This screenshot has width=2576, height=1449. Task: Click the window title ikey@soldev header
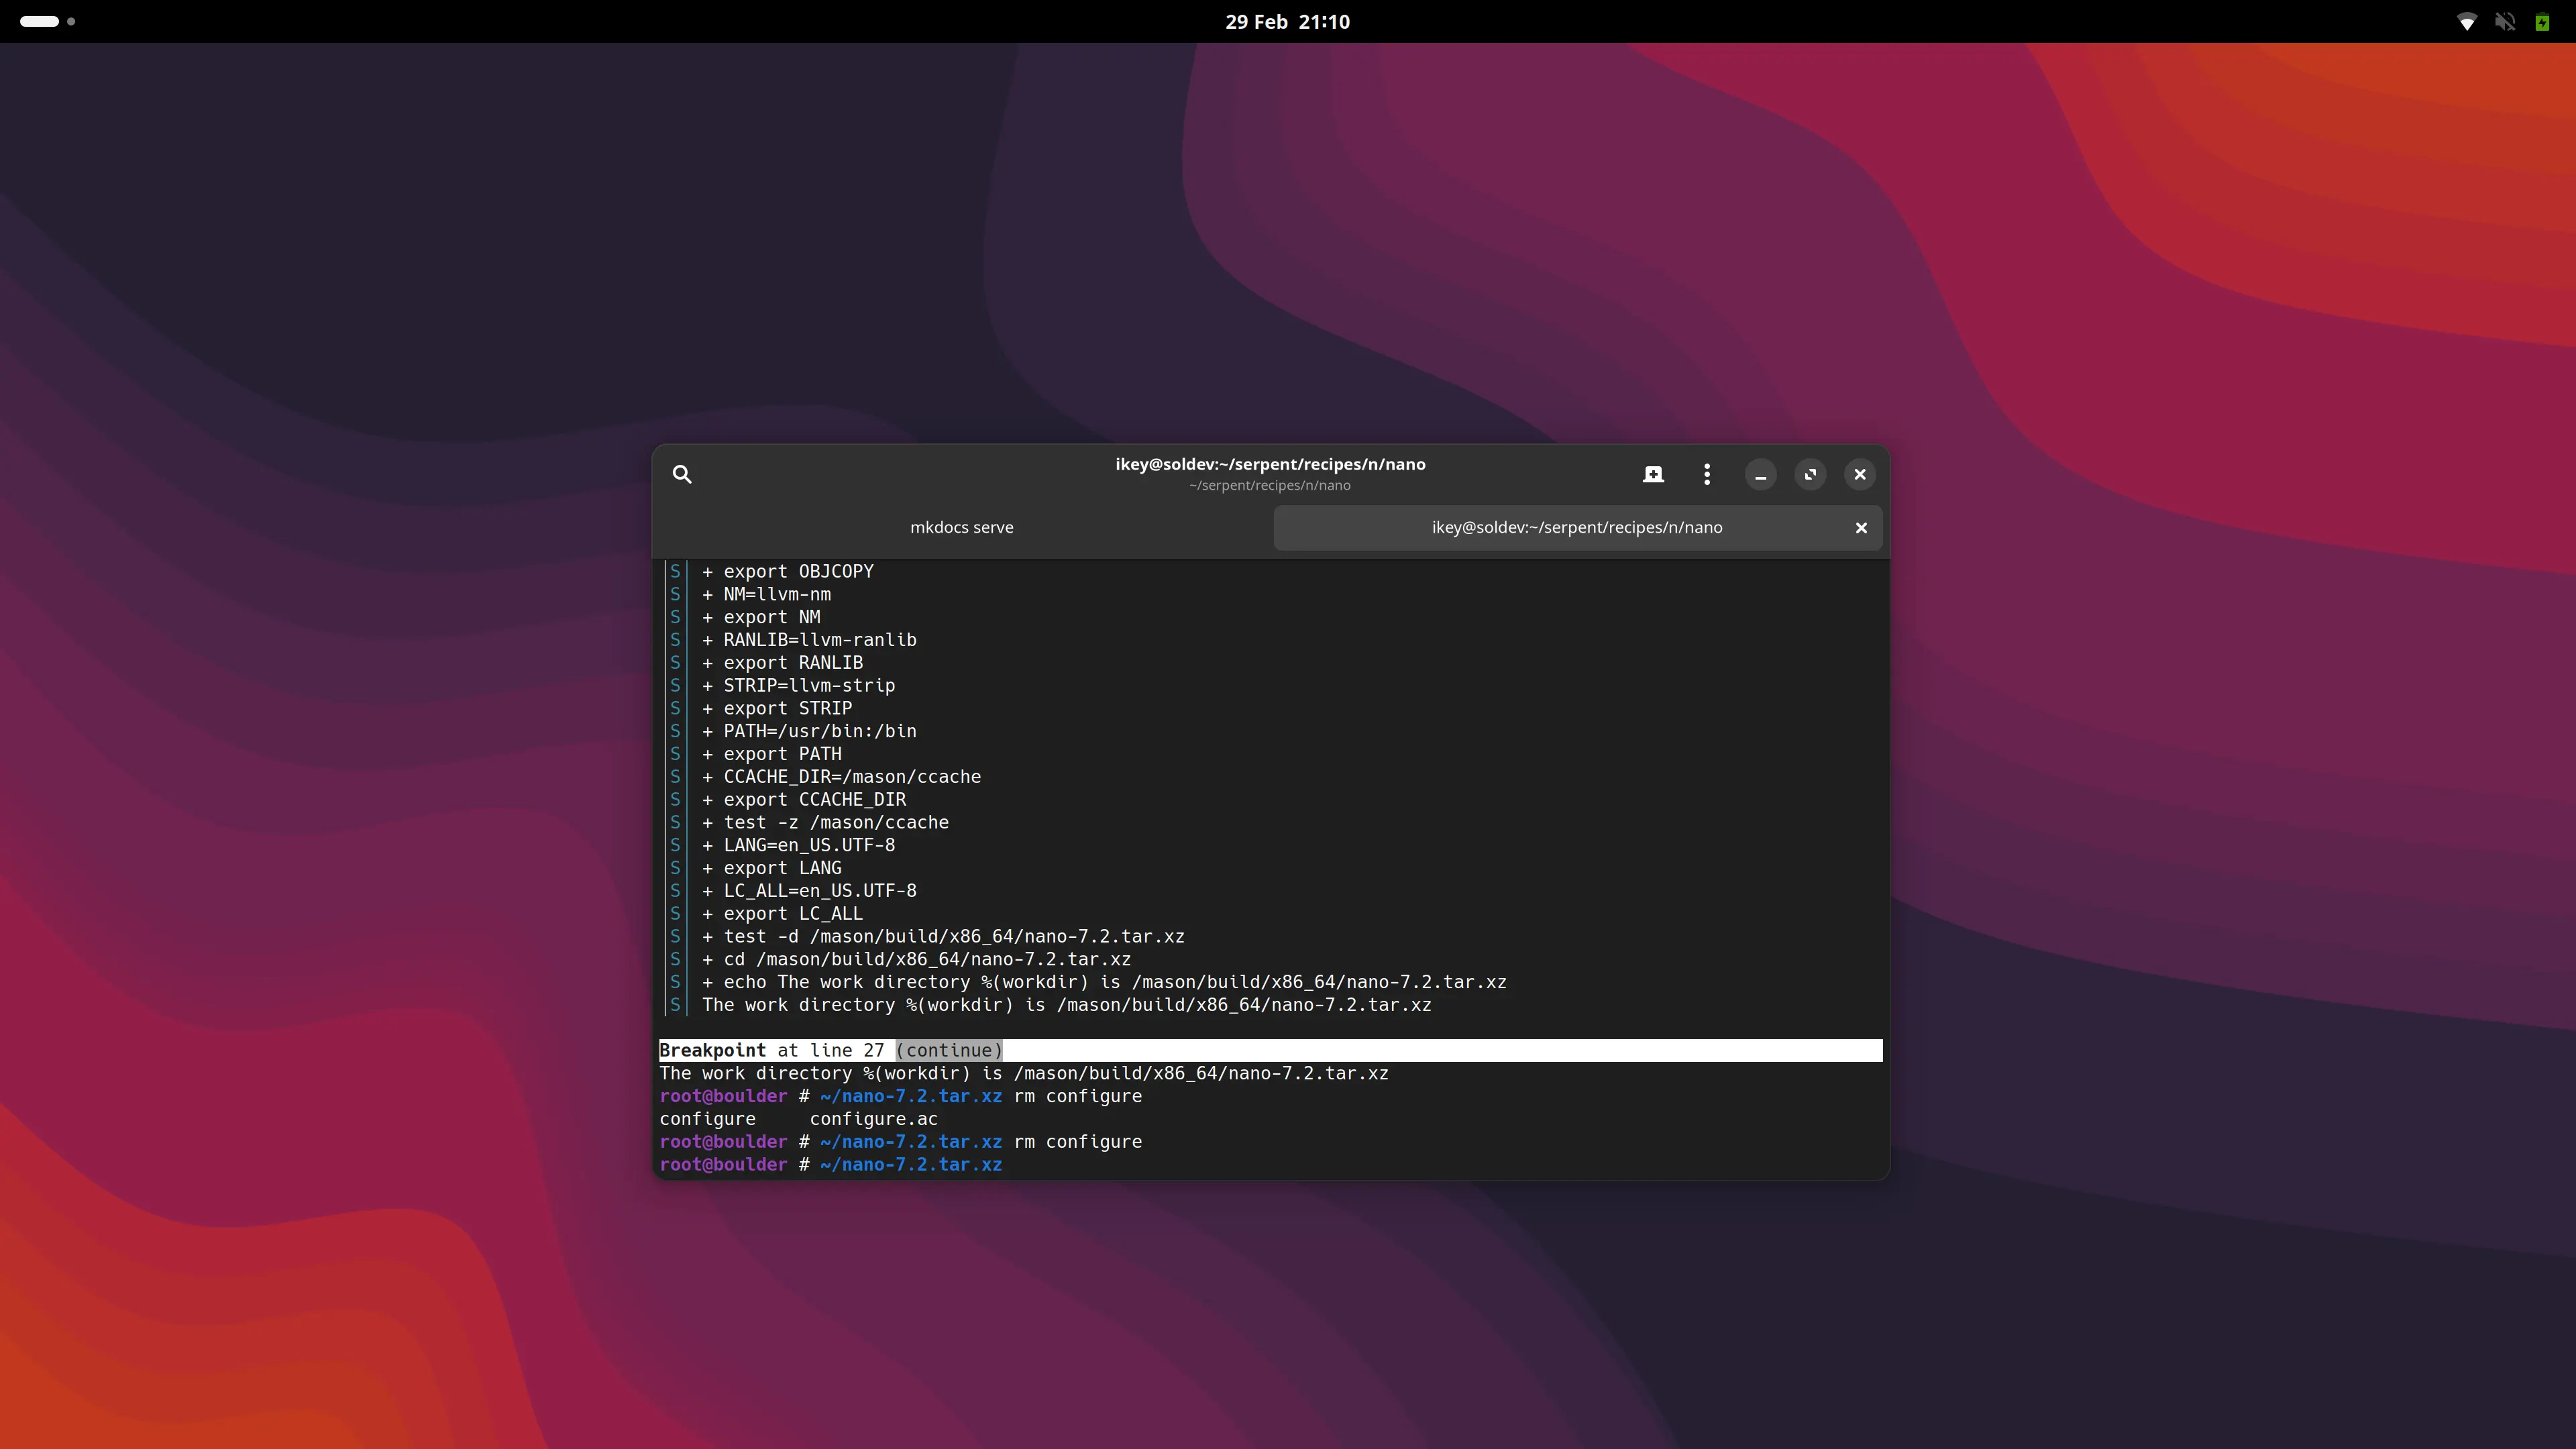(1270, 464)
